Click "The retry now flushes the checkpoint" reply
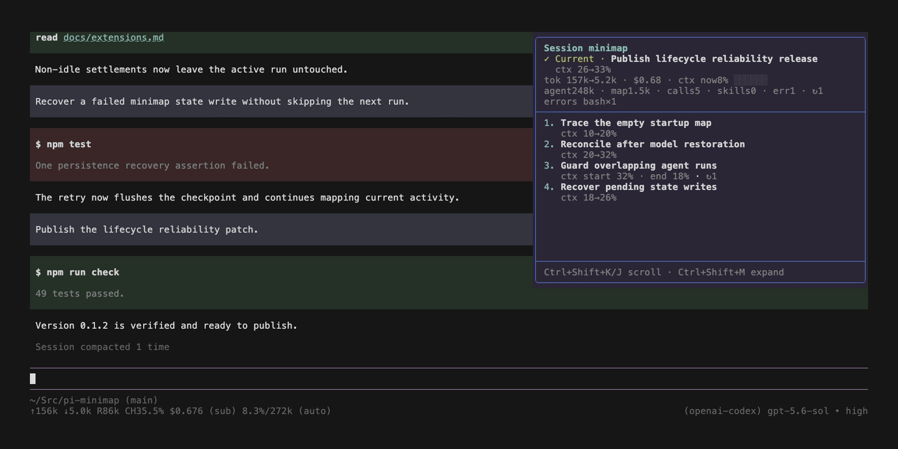 [247, 198]
